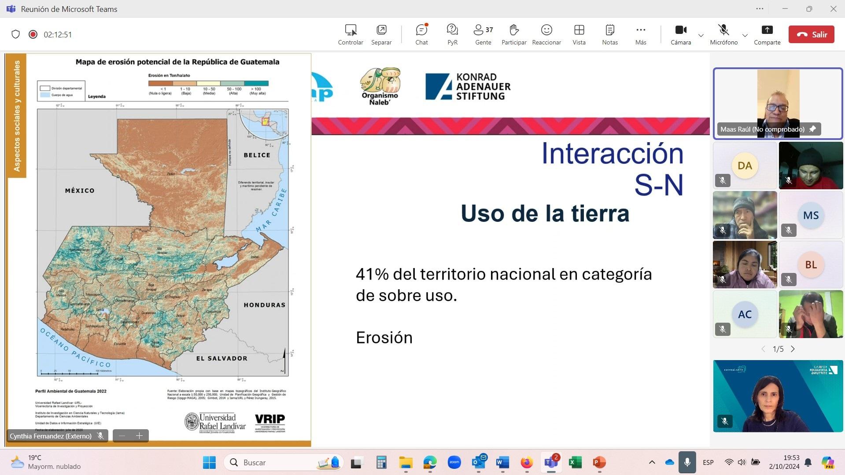This screenshot has width=845, height=475.
Task: Click the Controlar request control icon
Action: 351,34
